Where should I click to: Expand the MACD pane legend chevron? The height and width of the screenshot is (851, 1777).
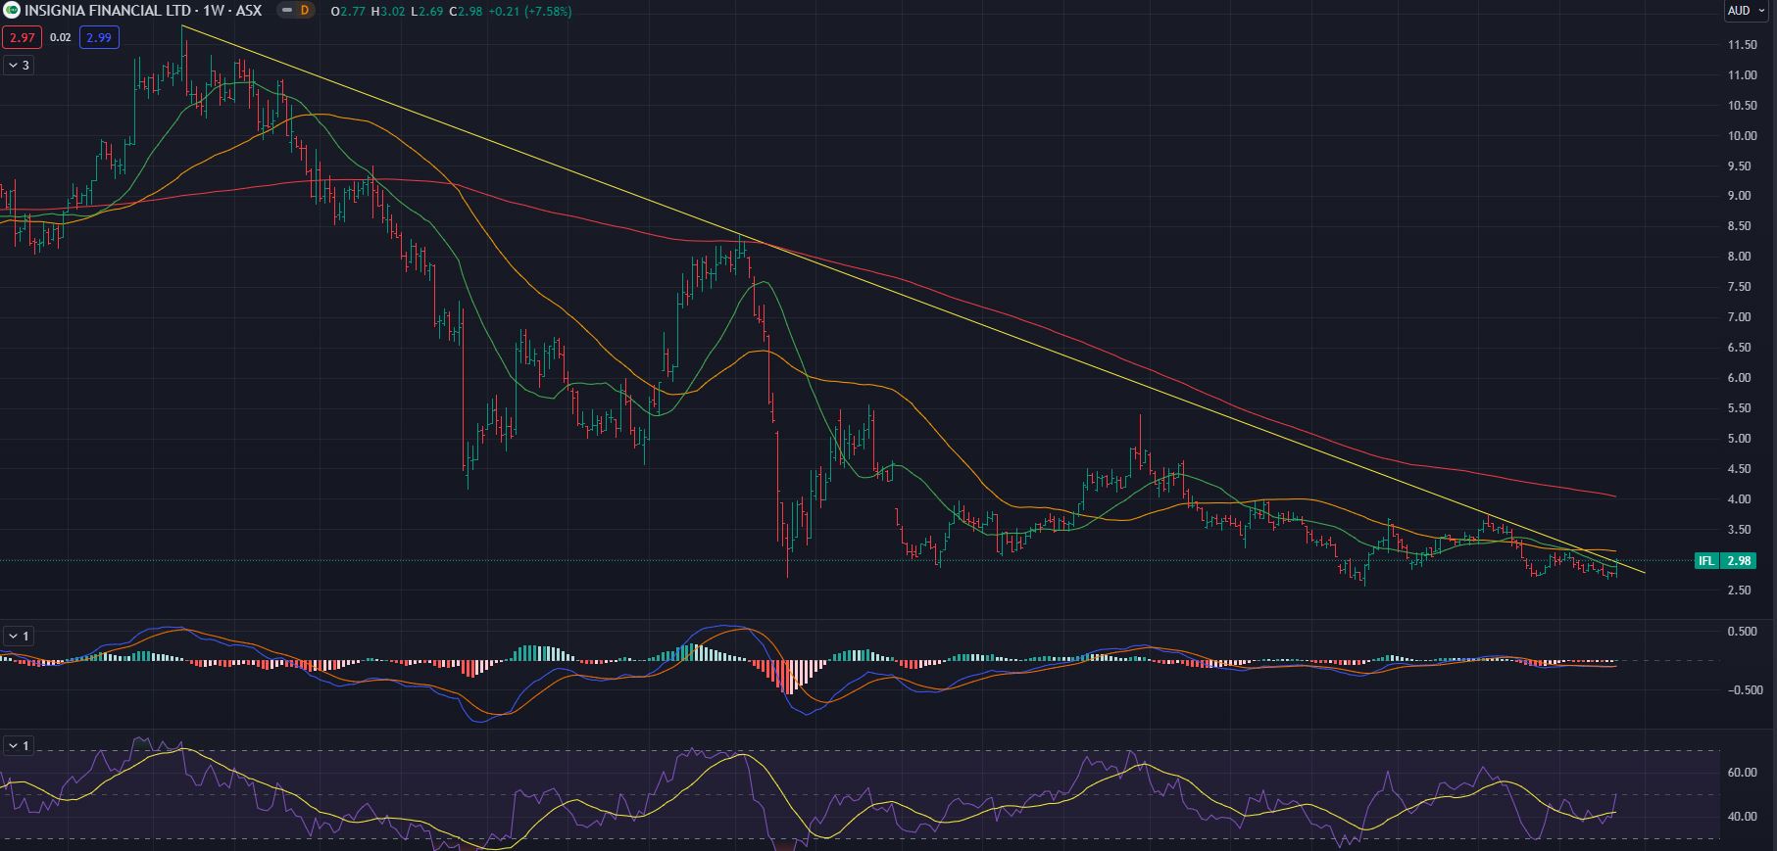pos(19,637)
